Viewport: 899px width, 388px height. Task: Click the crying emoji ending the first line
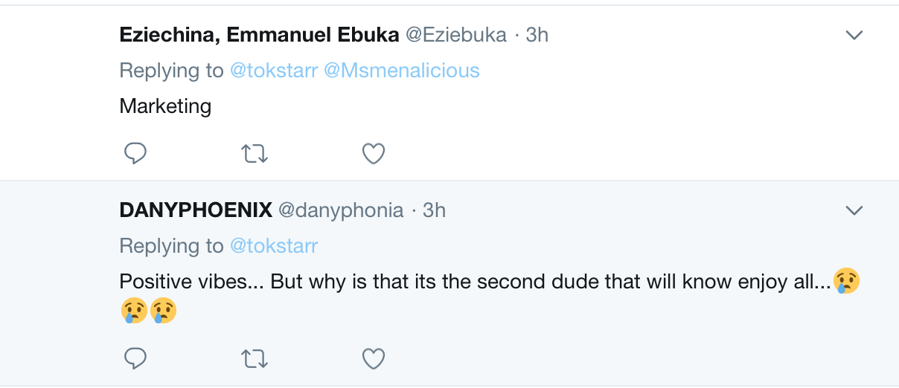(847, 282)
